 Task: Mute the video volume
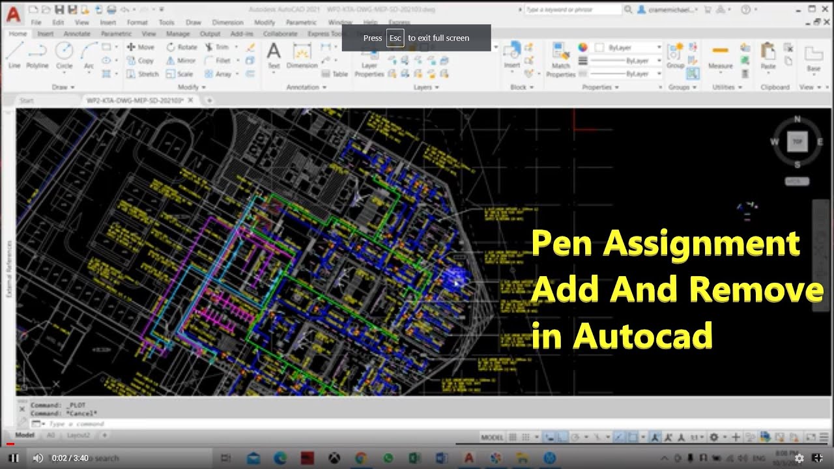coord(38,458)
